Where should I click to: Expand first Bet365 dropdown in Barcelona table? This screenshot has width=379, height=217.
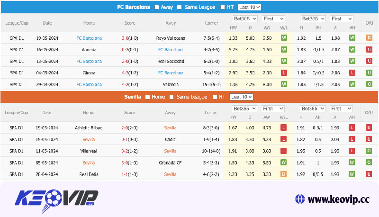(x=244, y=18)
